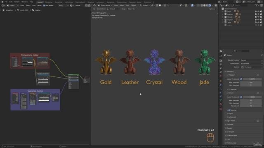Select the purple Crystal dragon model
The width and height of the screenshot is (264, 148).
pos(154,62)
